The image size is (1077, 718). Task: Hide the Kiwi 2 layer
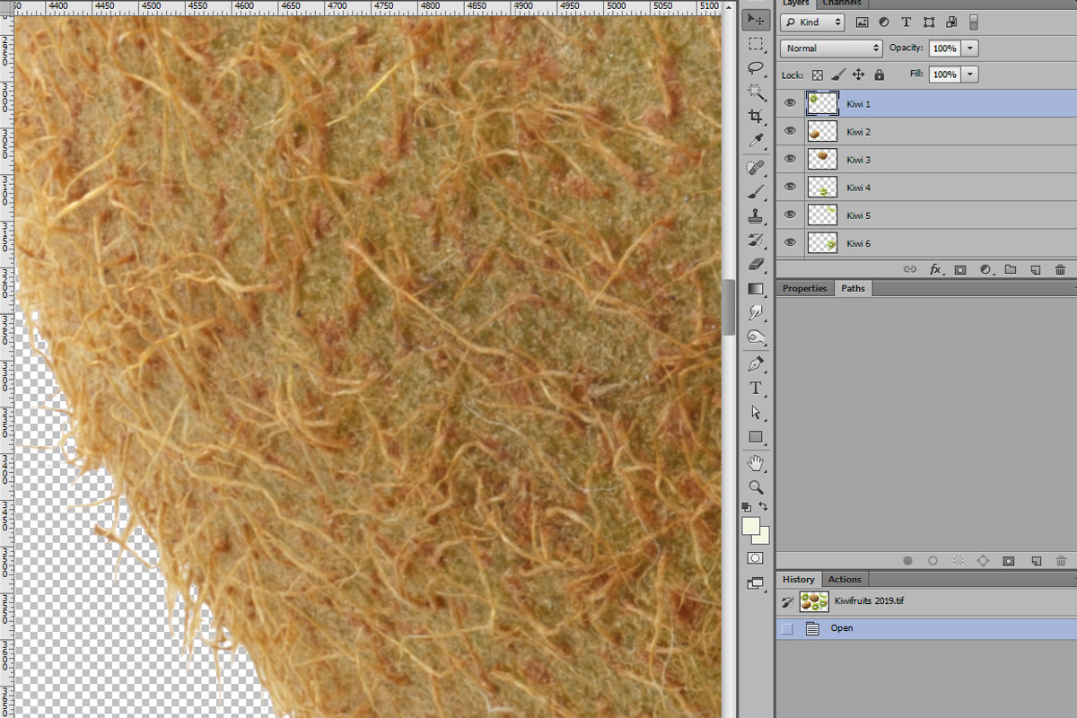coord(790,131)
